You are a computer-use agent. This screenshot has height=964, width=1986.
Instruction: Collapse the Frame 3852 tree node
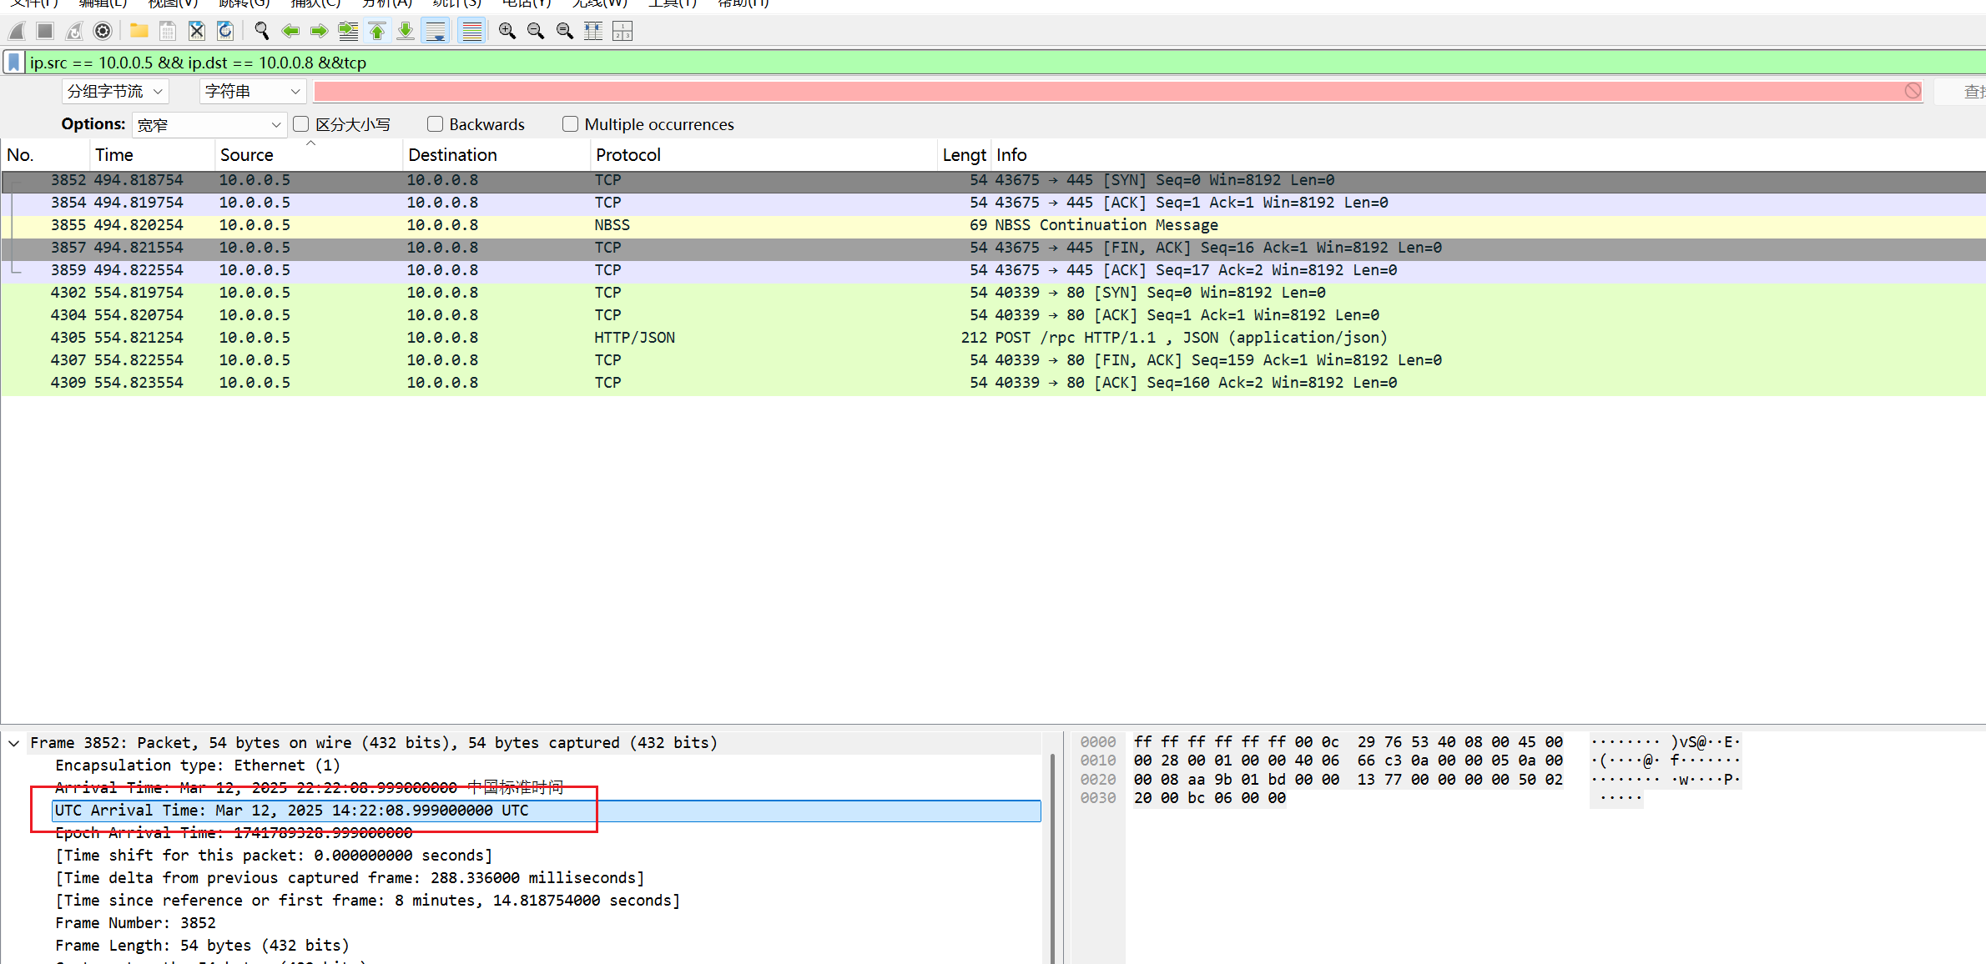point(14,743)
